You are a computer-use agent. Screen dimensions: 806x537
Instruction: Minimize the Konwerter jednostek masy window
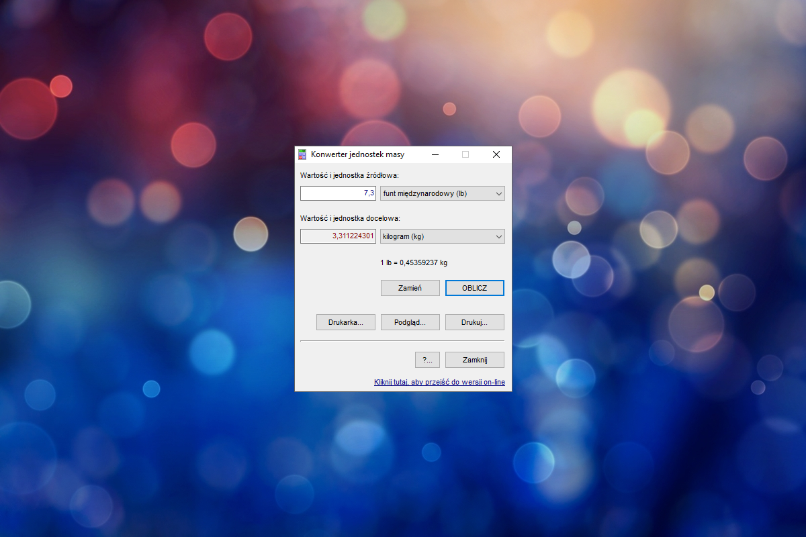click(435, 154)
